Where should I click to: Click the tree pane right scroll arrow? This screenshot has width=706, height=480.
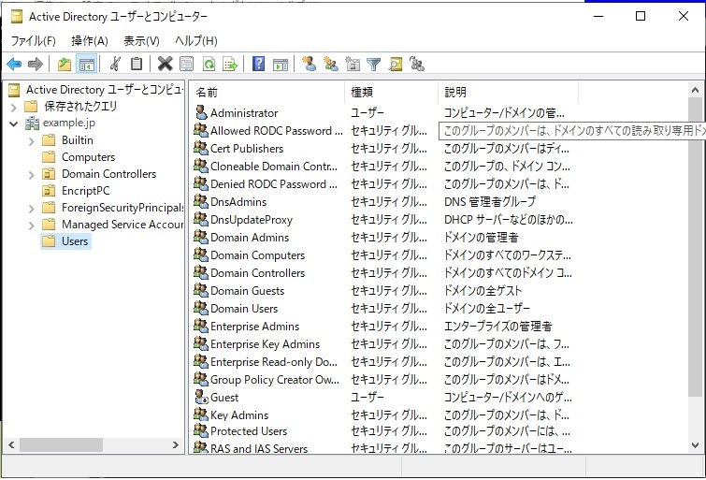click(176, 444)
